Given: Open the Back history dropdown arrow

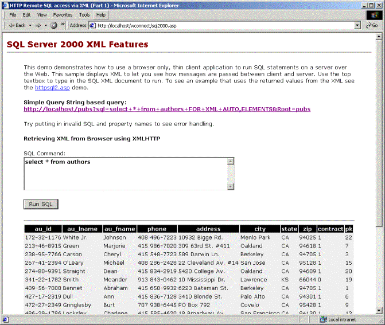Looking at the screenshot, I should coord(30,25).
